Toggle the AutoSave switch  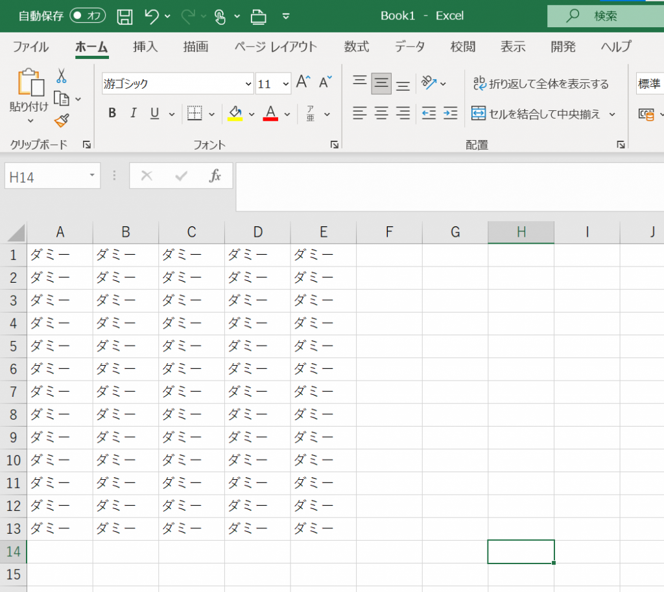pos(88,16)
